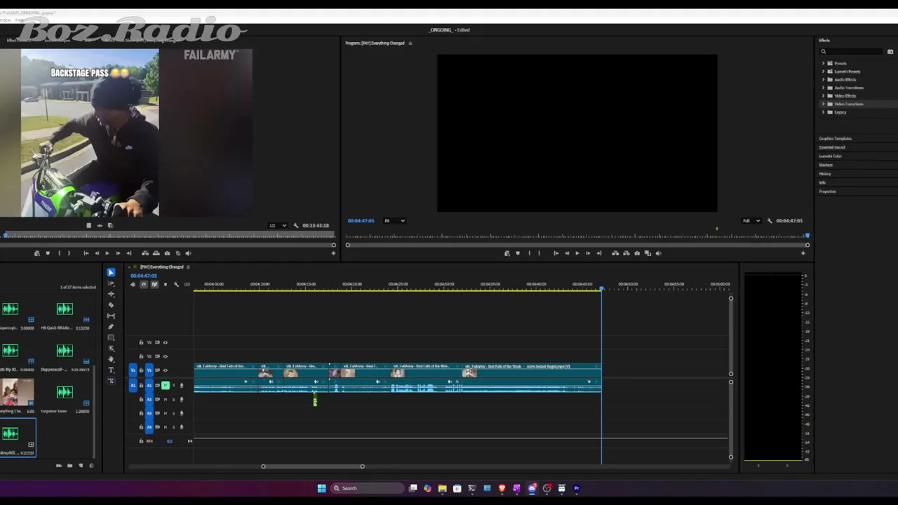Add a marker in the timeline header
The width and height of the screenshot is (898, 505).
tap(166, 284)
